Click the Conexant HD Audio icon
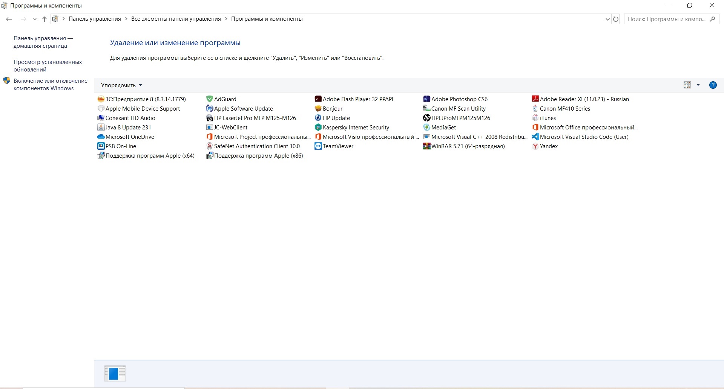The width and height of the screenshot is (724, 389). click(x=101, y=118)
